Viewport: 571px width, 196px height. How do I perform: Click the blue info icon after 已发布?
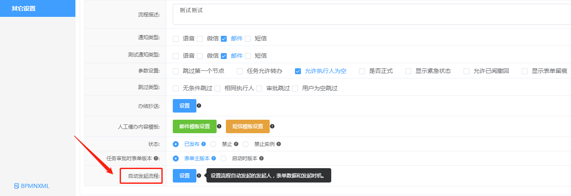coord(204,144)
